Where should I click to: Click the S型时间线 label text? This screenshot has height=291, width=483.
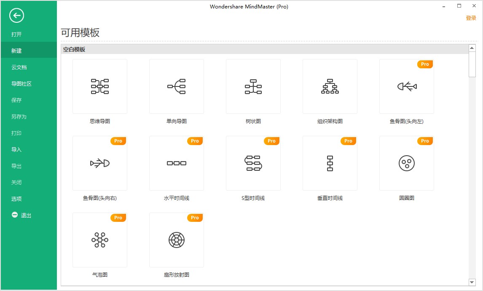(253, 198)
